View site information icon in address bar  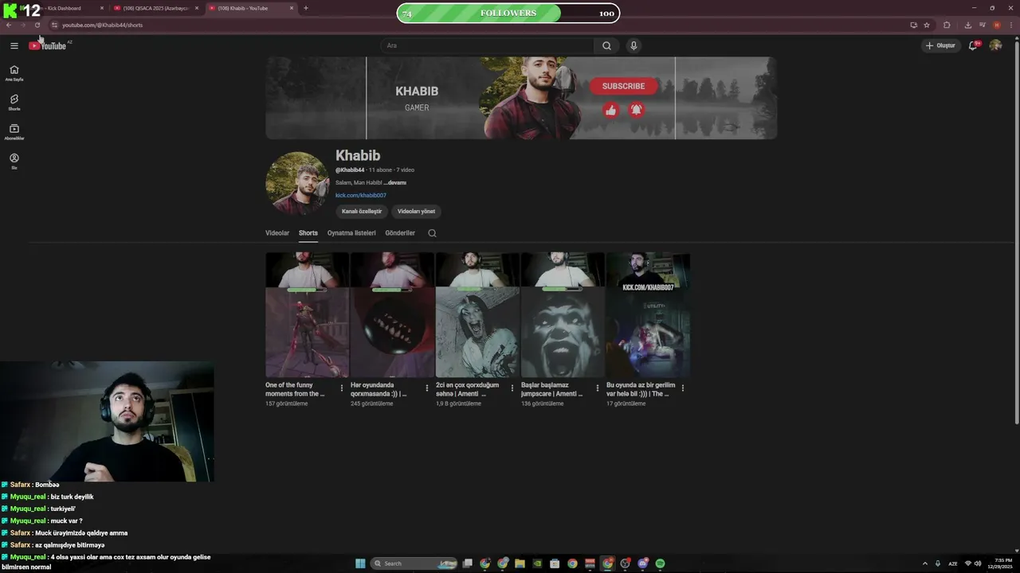(x=54, y=25)
